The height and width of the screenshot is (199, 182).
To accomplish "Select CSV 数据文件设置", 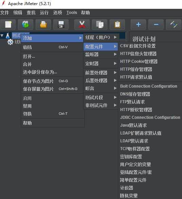I will pos(138,46).
